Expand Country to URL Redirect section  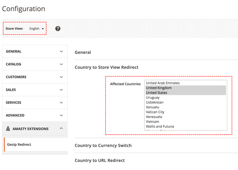point(100,160)
